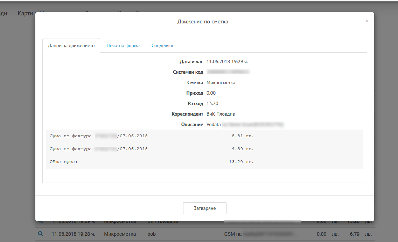Switch to the Печатна форма tab
This screenshot has height=242, width=398.
(x=123, y=45)
